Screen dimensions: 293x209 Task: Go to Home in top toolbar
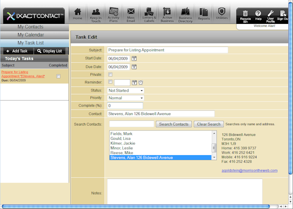pos(77,14)
